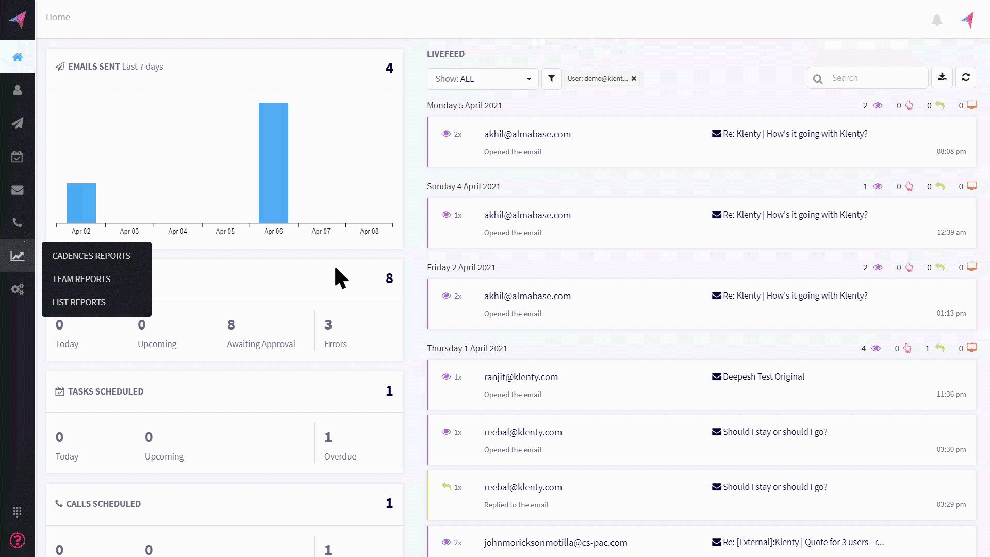Open the Home dashboard sidebar icon

click(18, 57)
